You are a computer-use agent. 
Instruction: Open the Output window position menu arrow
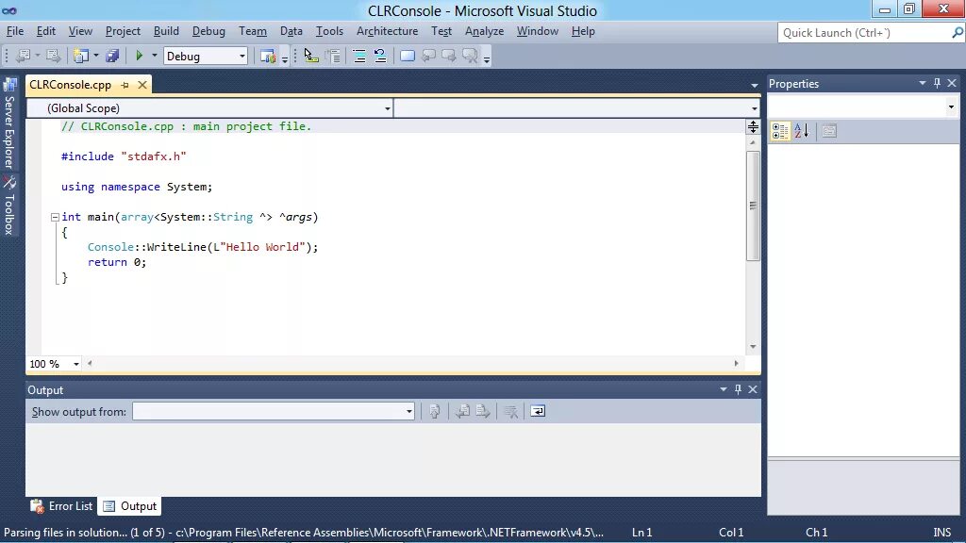click(x=724, y=389)
